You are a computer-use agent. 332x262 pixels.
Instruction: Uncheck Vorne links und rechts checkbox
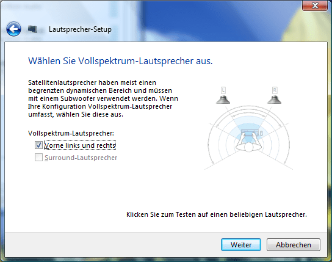click(38, 145)
